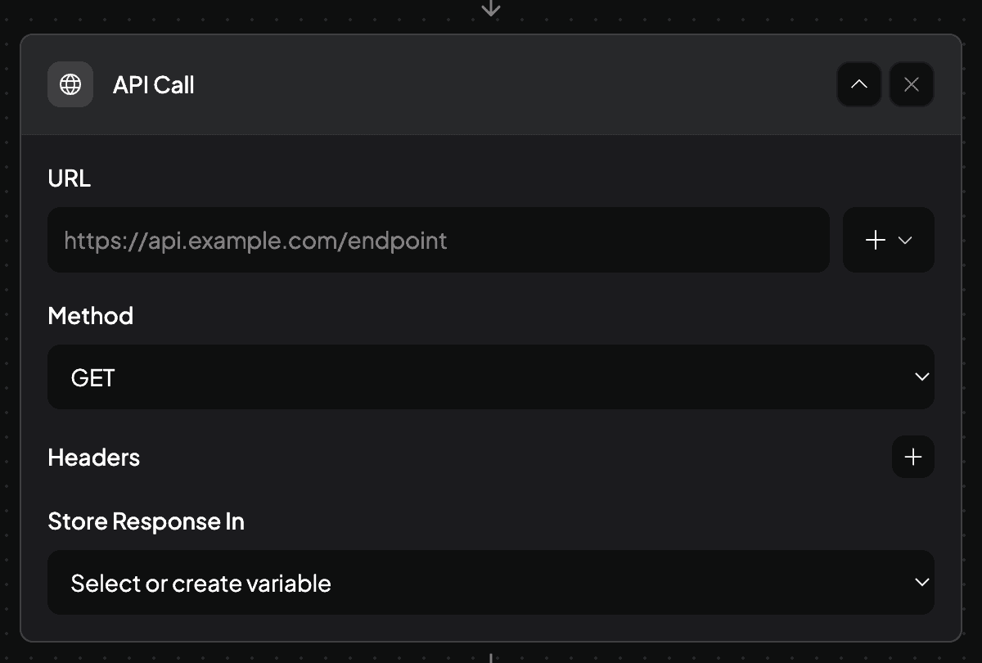This screenshot has width=982, height=663.
Task: Click the collapse chevron in the node header
Action: pyautogui.click(x=859, y=84)
